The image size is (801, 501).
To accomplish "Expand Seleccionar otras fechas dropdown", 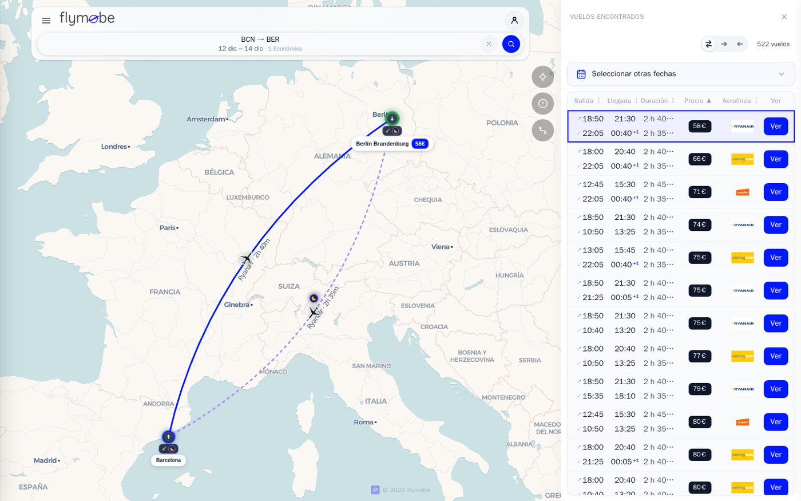I will 681,74.
